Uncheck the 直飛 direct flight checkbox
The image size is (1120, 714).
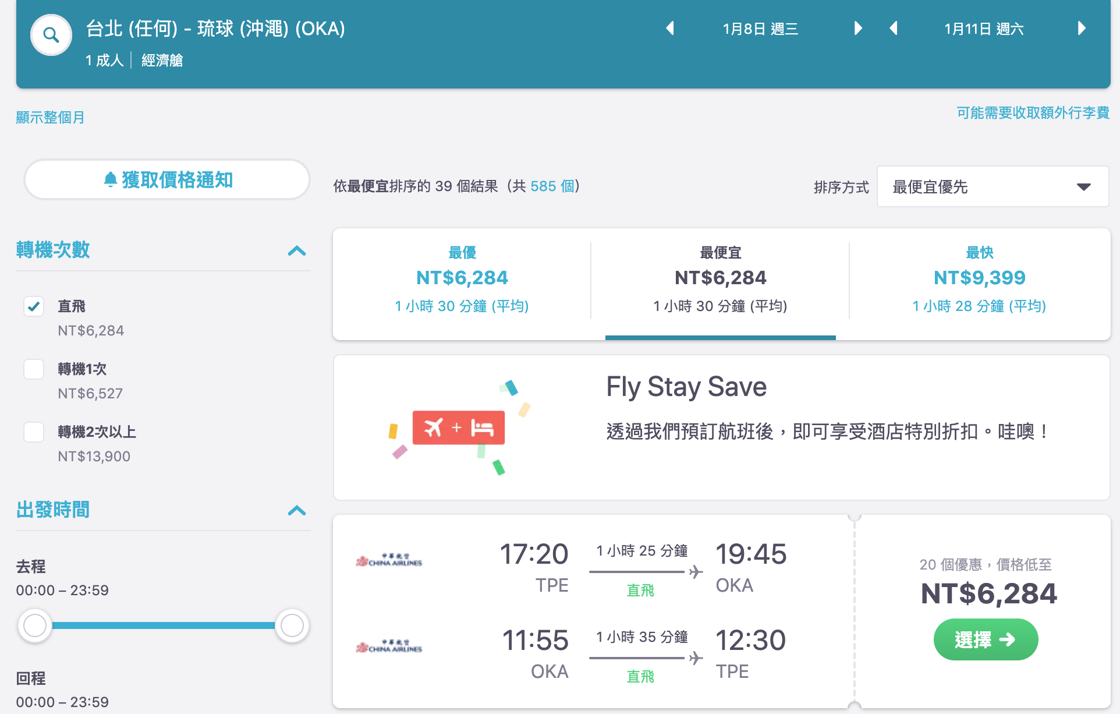tap(34, 306)
